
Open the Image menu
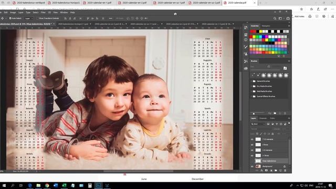click(x=13, y=13)
